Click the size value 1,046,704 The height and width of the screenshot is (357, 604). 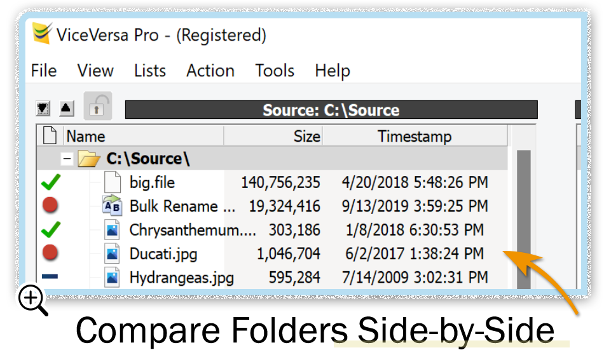pyautogui.click(x=289, y=254)
